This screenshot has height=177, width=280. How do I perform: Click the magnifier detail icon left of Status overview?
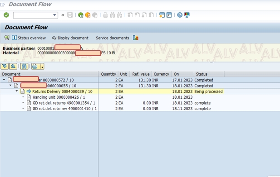pyautogui.click(x=7, y=38)
